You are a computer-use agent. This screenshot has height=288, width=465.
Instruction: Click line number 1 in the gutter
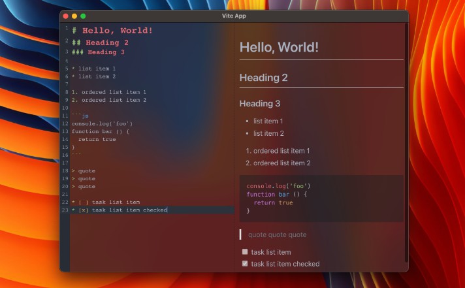(x=67, y=28)
